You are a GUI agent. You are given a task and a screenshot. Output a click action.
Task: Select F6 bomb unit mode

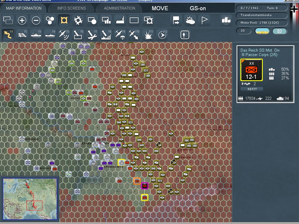click(78, 35)
